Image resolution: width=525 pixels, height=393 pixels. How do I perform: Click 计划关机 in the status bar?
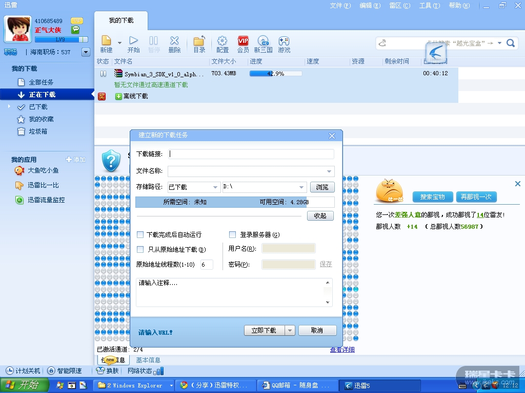coord(23,370)
